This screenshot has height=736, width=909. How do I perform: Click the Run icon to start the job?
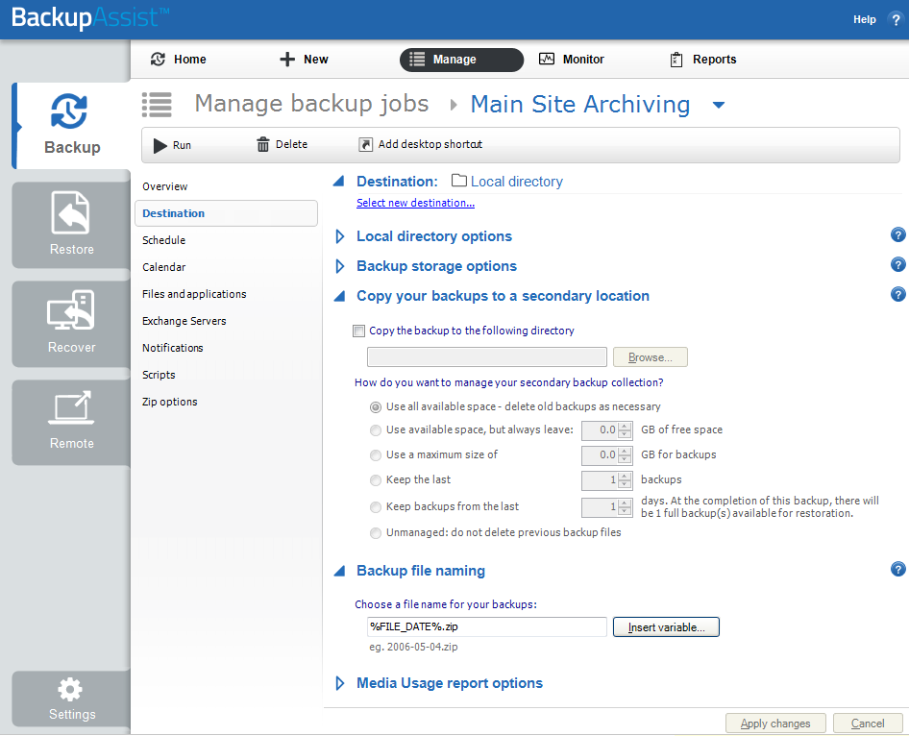(x=160, y=145)
